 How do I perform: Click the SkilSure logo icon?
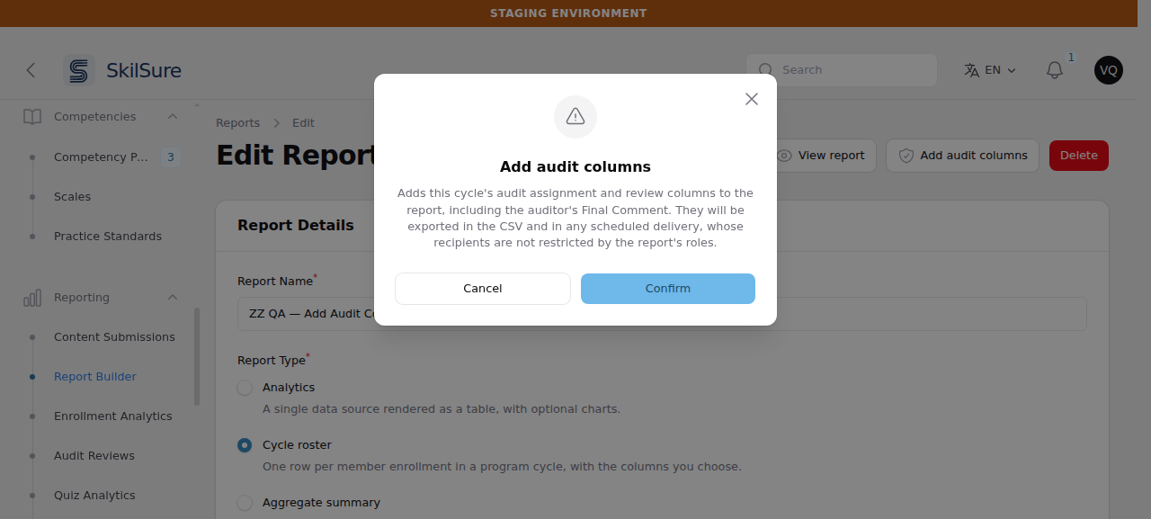click(79, 70)
